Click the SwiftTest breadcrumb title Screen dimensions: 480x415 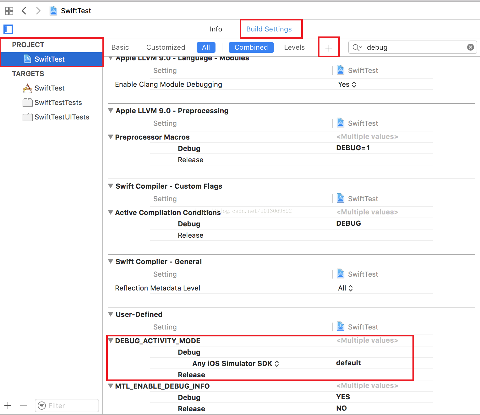76,11
